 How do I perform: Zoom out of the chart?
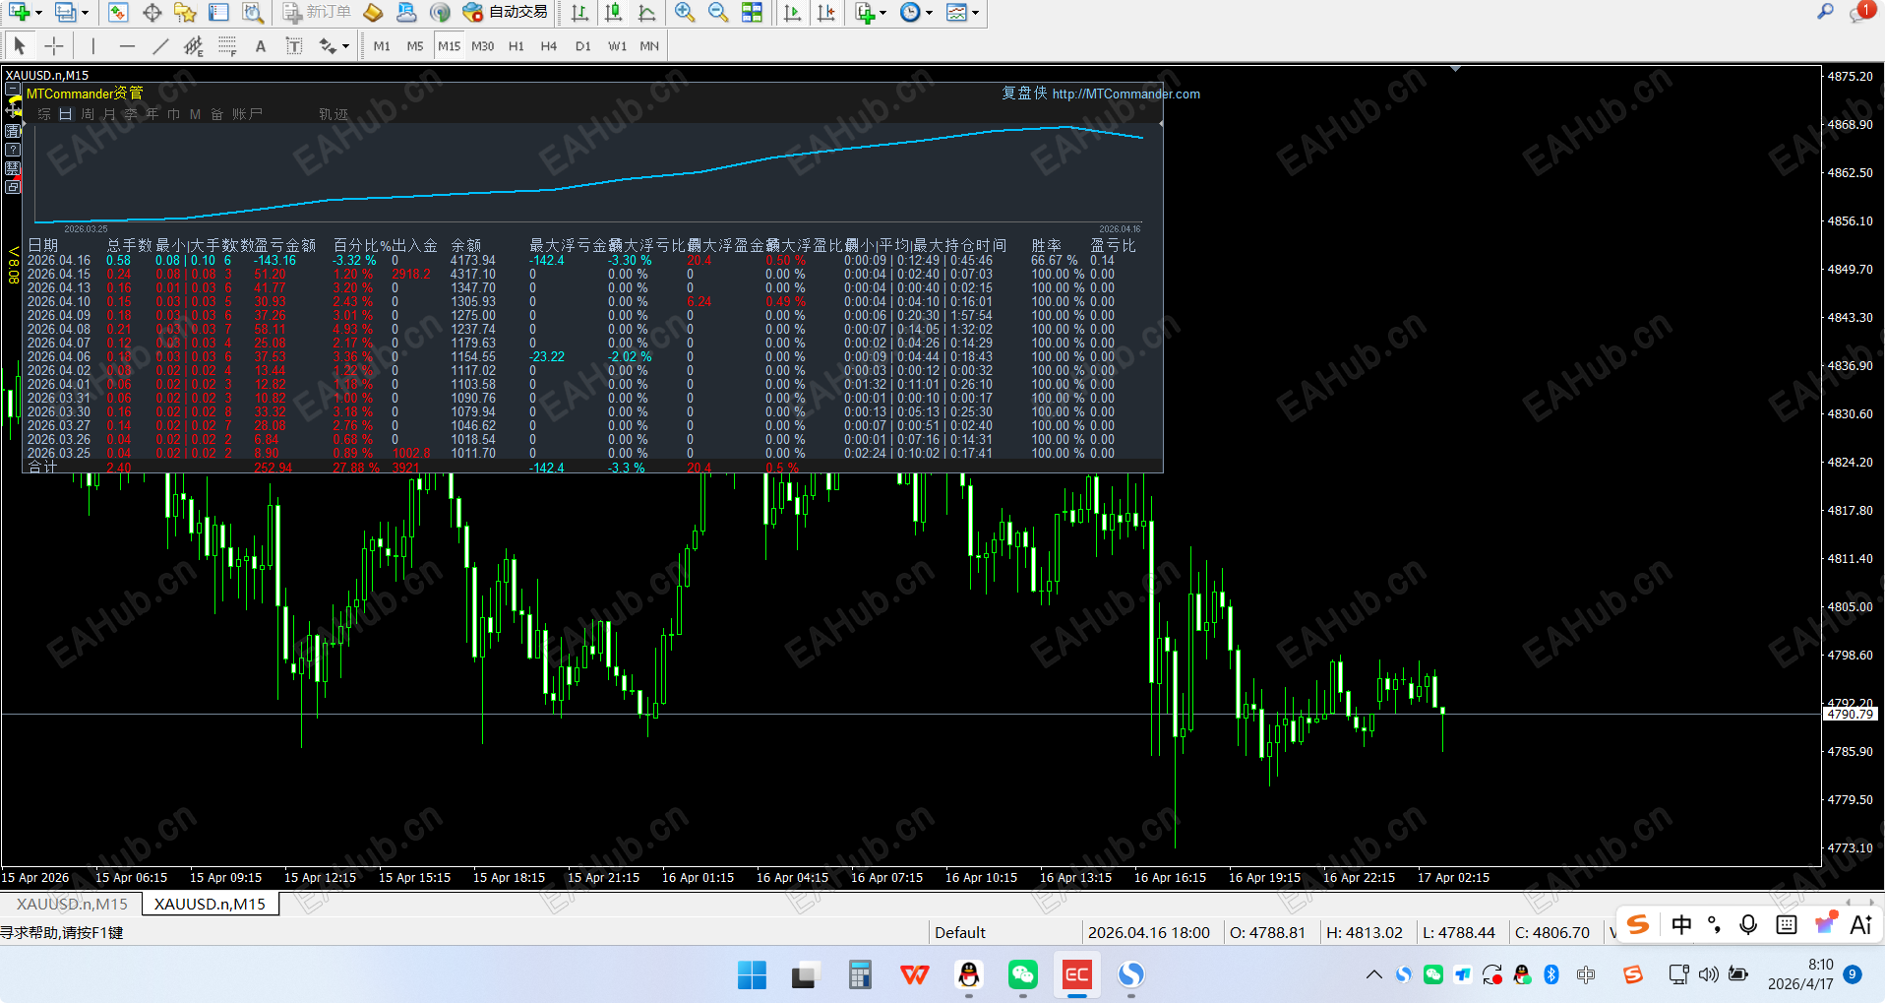[x=718, y=12]
